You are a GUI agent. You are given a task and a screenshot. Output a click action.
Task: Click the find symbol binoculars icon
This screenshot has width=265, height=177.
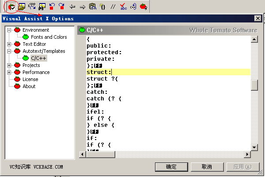pyautogui.click(x=42, y=7)
